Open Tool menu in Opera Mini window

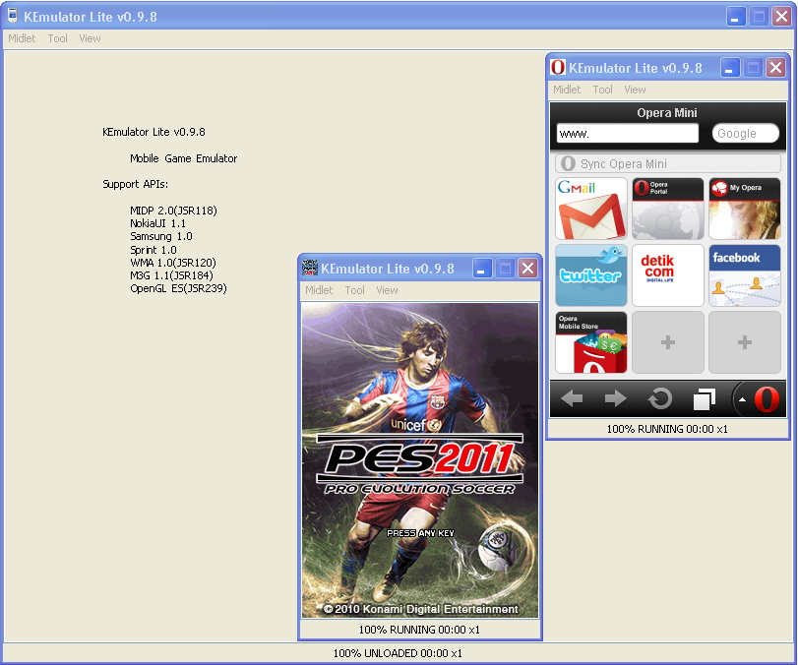(x=602, y=90)
